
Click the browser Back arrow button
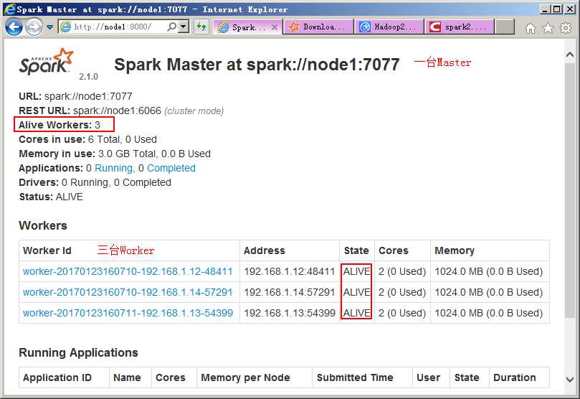pyautogui.click(x=14, y=27)
